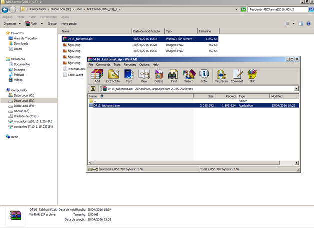The height and width of the screenshot is (228, 314).
Task: Click the VirusScan icon
Action: [x=221, y=76]
